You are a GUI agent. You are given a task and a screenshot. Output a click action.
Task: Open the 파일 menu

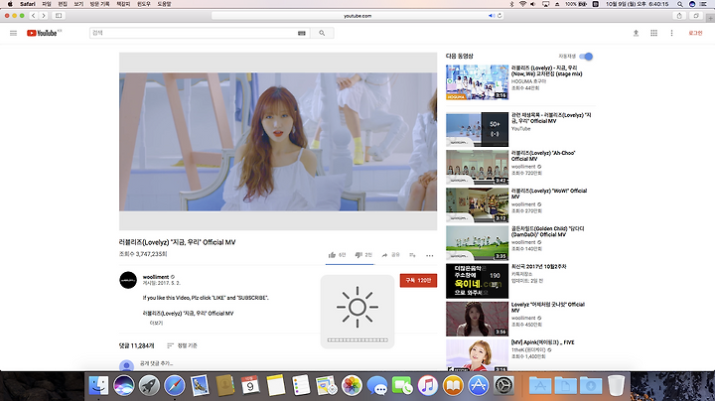[x=47, y=4]
